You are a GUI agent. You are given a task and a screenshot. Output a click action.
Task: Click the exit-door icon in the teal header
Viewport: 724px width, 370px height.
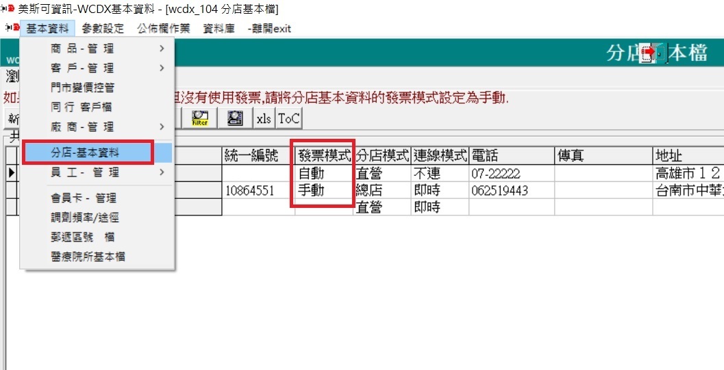[x=654, y=53]
